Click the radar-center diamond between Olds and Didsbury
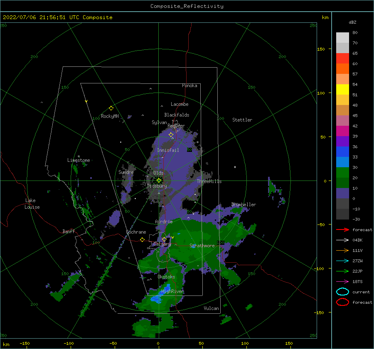This screenshot has width=374, height=349. click(x=159, y=181)
